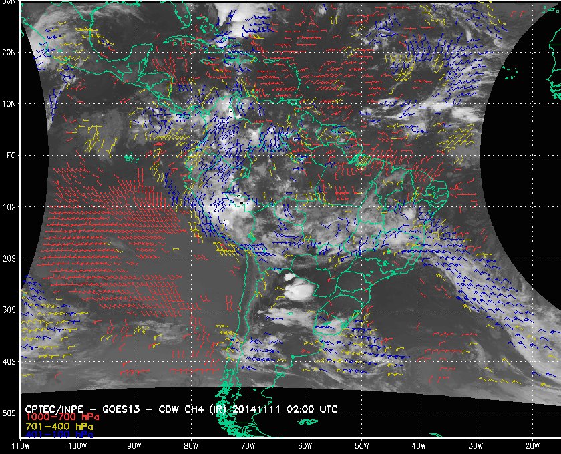Click the 40S latitude label
The width and height of the screenshot is (561, 454).
click(9, 361)
